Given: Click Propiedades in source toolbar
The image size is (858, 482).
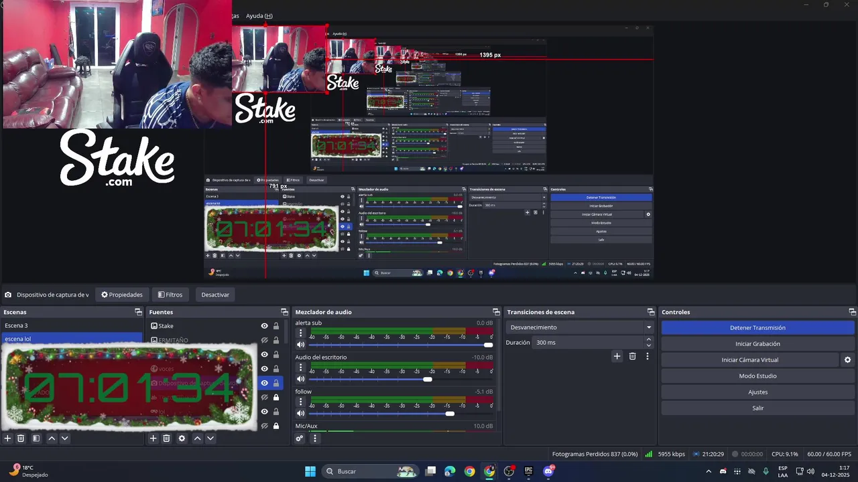Looking at the screenshot, I should coord(122,295).
